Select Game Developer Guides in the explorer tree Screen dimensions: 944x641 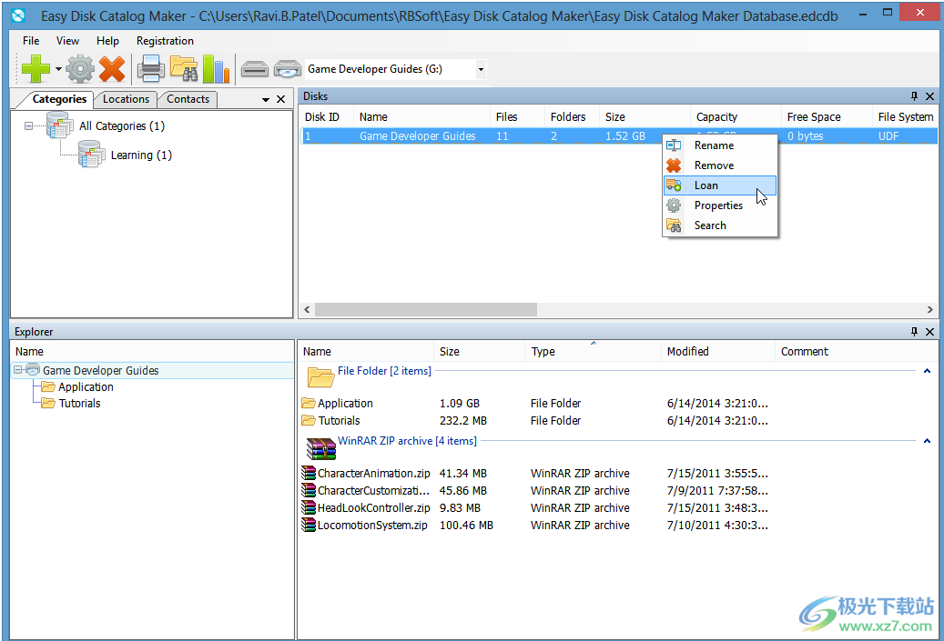[100, 370]
